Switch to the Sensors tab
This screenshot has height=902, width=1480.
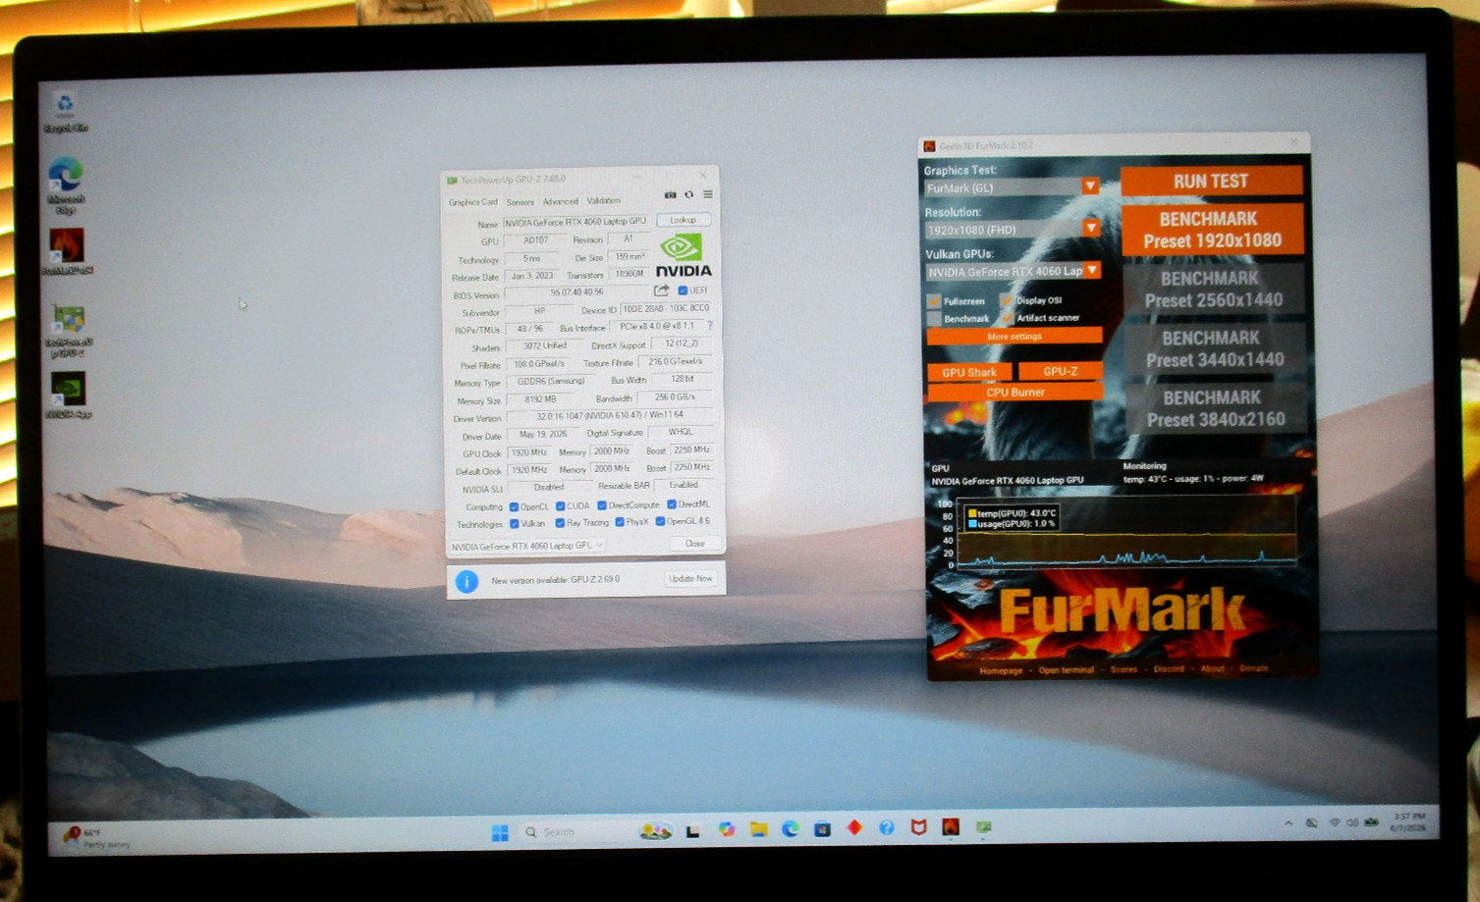pyautogui.click(x=521, y=202)
